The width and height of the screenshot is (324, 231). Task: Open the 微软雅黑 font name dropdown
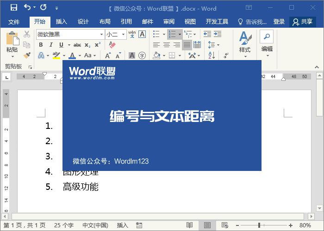[x=101, y=35]
